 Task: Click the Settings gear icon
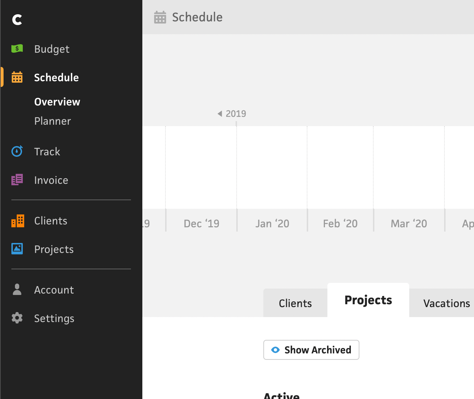coord(17,318)
